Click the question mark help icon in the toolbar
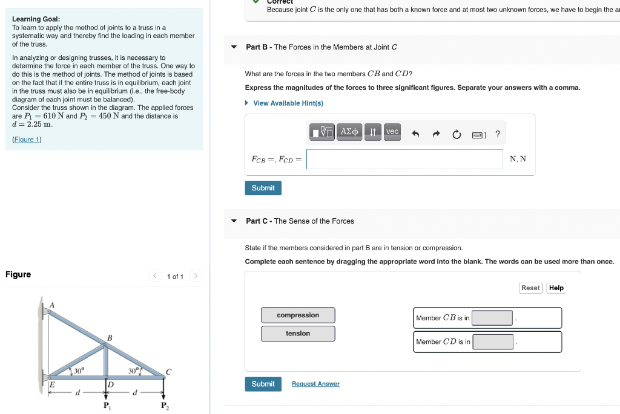Image resolution: width=620 pixels, height=414 pixels. pyautogui.click(x=497, y=134)
